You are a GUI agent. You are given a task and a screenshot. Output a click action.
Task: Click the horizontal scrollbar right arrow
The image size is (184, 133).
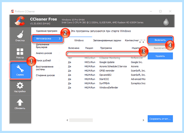click(x=143, y=120)
